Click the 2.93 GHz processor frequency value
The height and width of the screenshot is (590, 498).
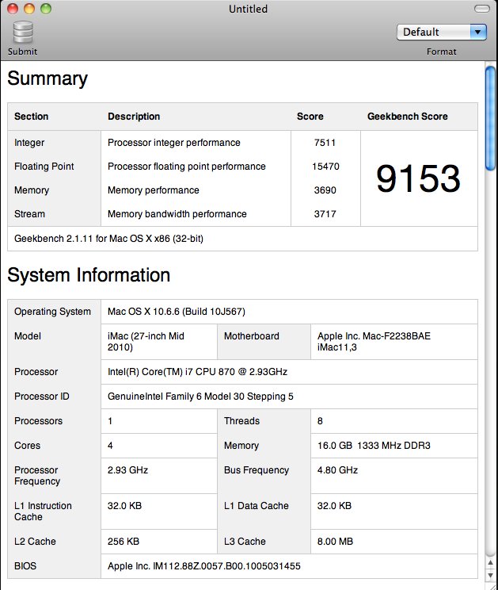tap(127, 470)
